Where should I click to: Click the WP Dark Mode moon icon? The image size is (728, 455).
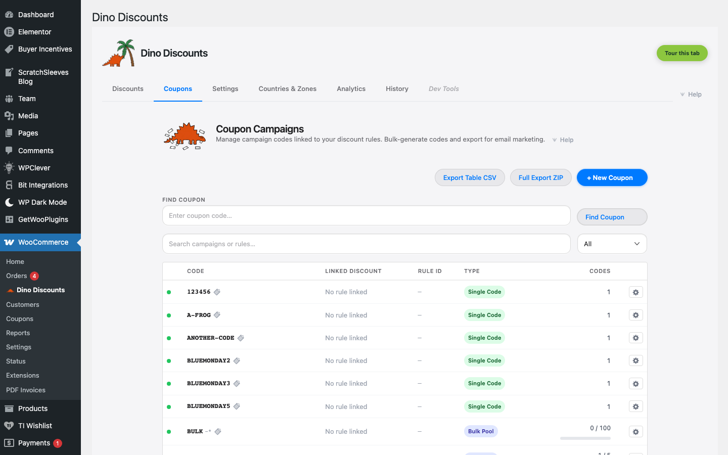point(9,202)
